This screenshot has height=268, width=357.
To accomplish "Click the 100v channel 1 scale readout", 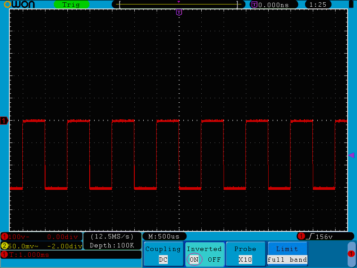I will (19, 237).
